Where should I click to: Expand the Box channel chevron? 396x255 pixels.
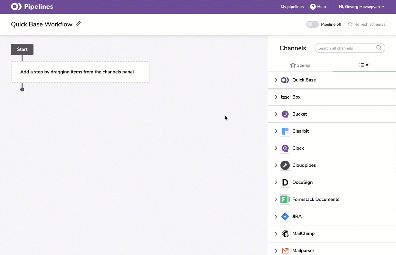coord(276,97)
